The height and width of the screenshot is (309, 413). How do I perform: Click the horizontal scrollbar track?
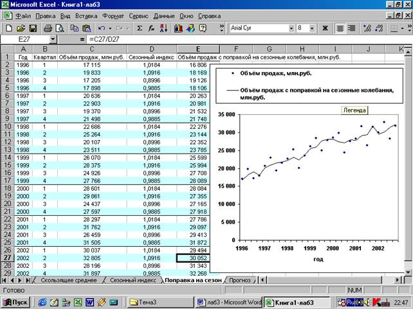[x=324, y=280]
